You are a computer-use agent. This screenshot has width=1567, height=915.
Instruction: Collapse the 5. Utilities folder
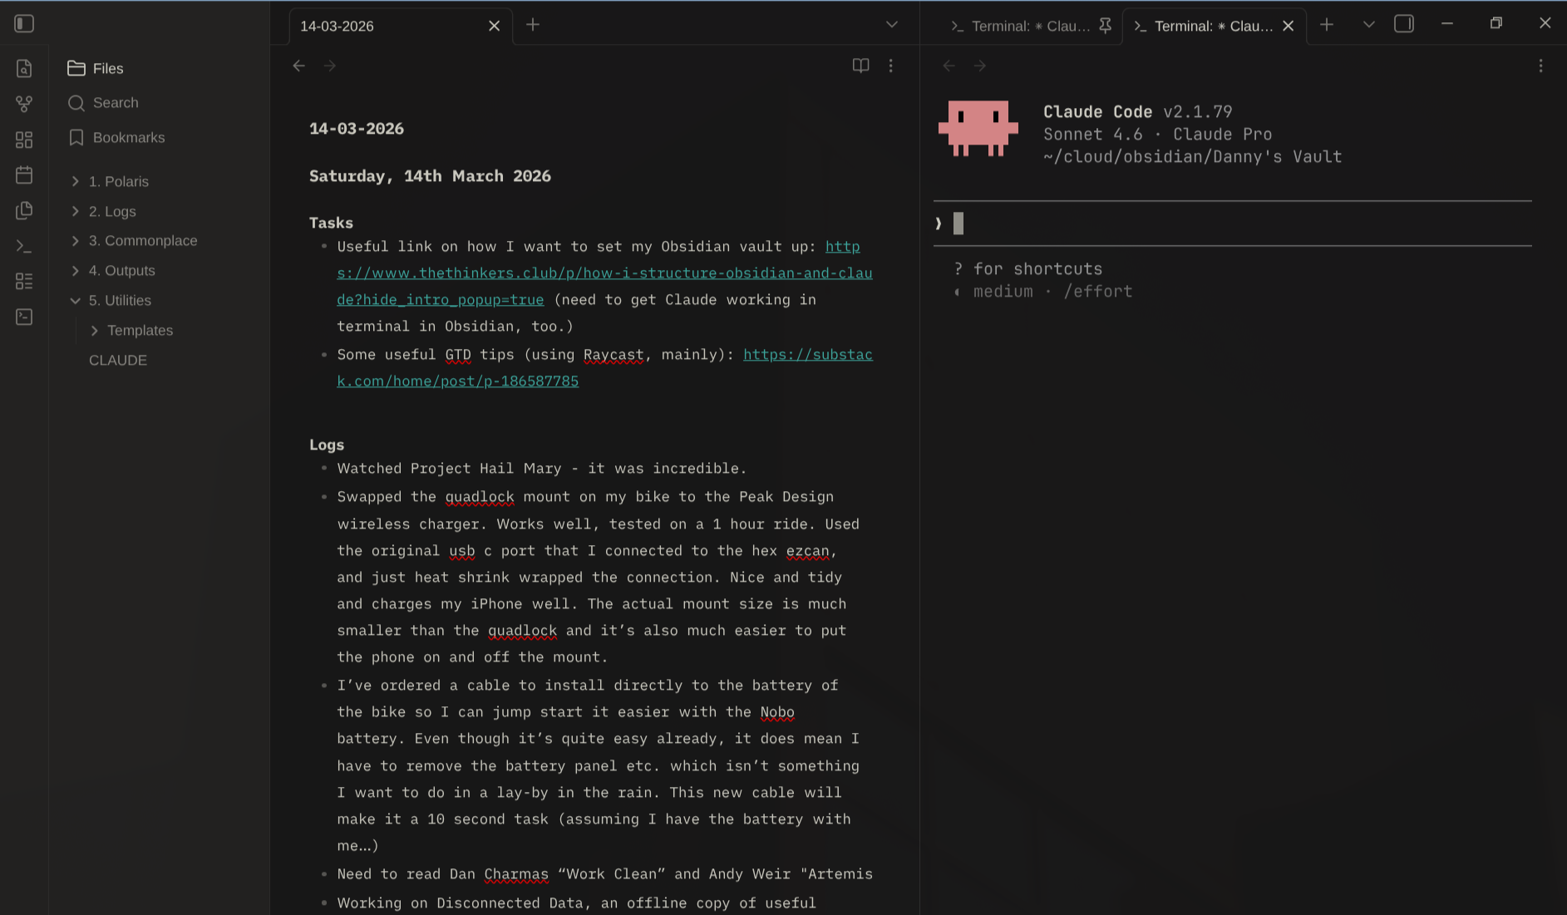tap(76, 301)
